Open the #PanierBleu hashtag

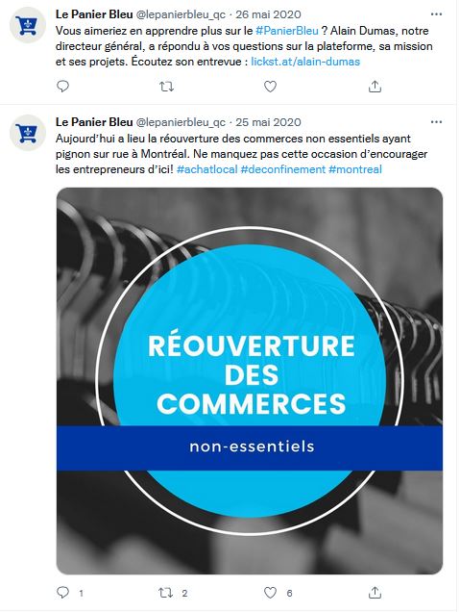pos(287,31)
